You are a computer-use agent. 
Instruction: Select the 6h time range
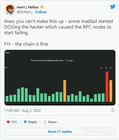coord(111,68)
